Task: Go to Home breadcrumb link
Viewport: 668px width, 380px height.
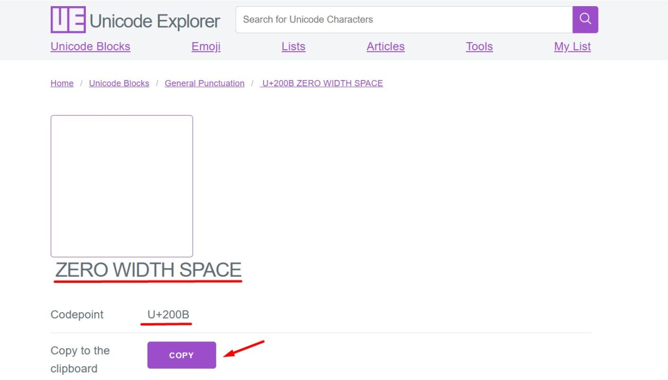Action: coord(62,83)
